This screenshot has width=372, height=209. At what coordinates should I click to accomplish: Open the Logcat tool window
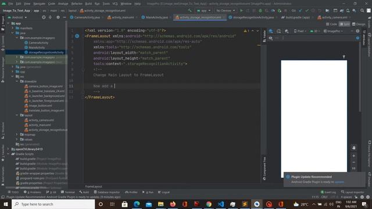164,192
